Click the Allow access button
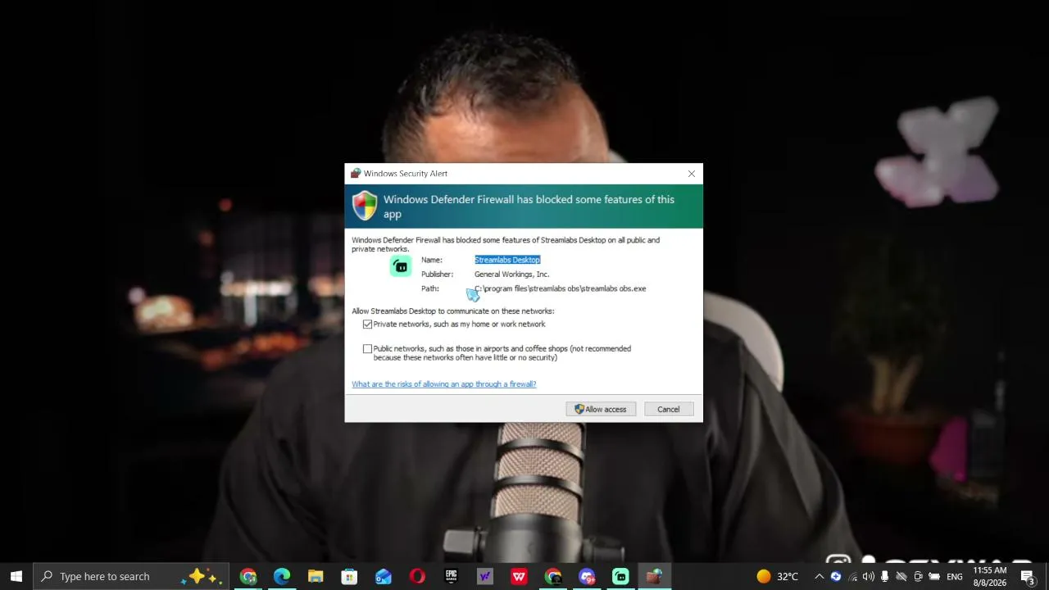This screenshot has height=590, width=1049. pos(601,409)
